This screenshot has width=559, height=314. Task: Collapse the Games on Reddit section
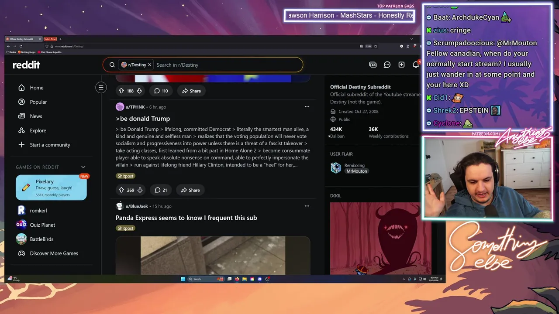pos(83,167)
